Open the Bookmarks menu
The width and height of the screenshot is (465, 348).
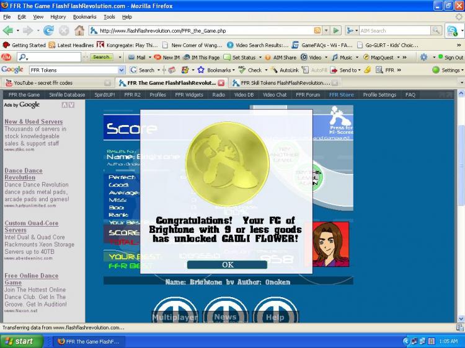point(84,17)
